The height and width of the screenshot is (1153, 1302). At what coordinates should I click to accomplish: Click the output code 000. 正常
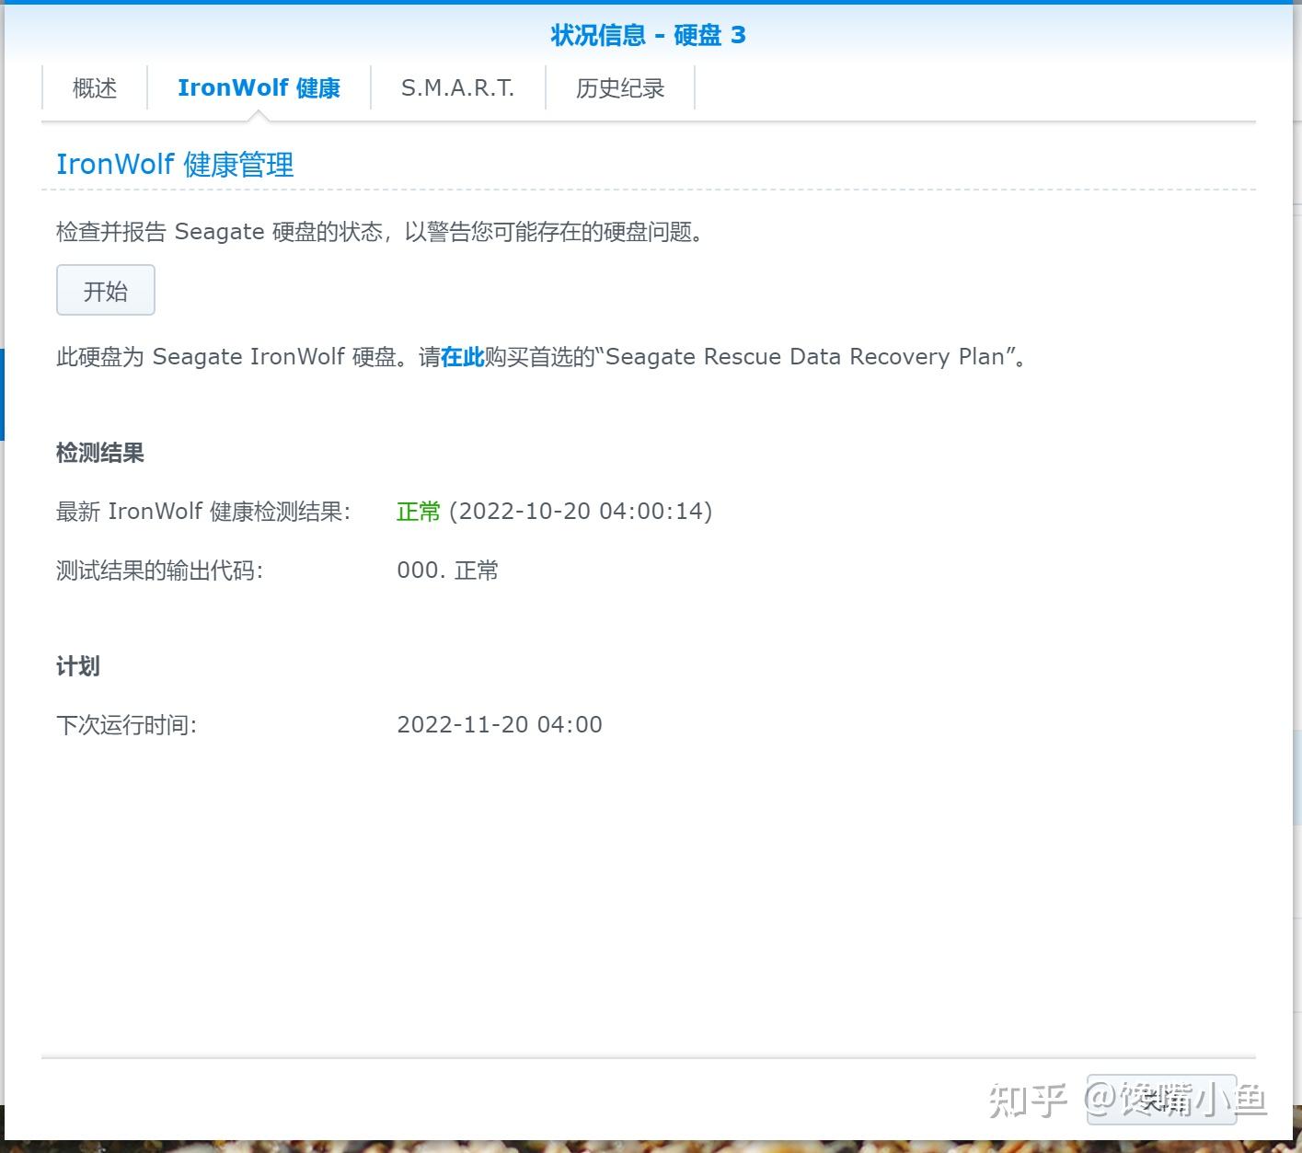click(447, 570)
